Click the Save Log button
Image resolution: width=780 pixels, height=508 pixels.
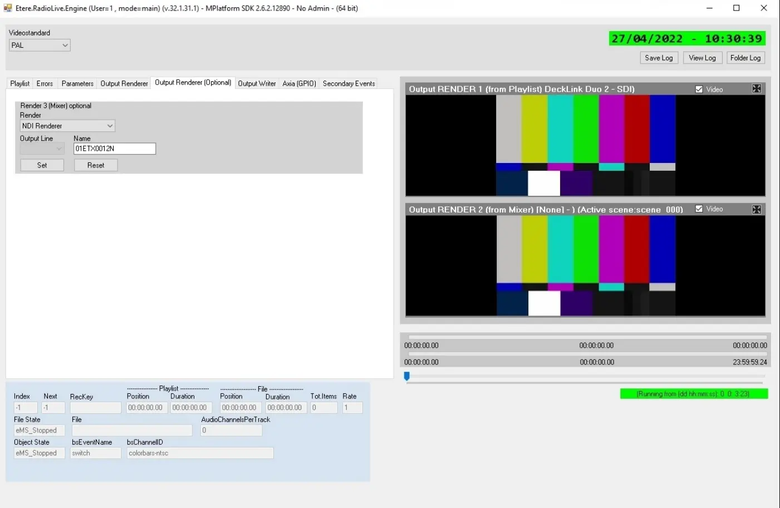pos(659,58)
